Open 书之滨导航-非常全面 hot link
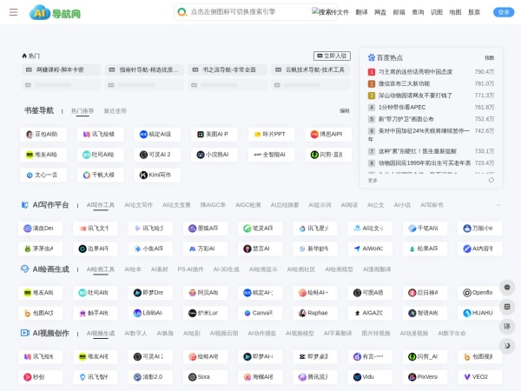The width and height of the screenshot is (521, 391). [228, 70]
